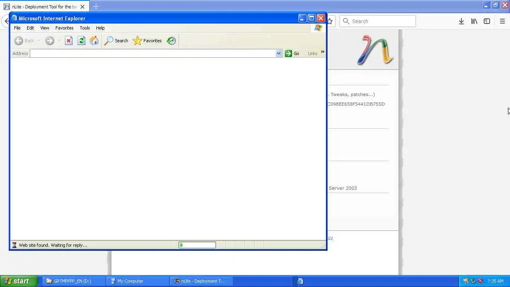
Task: Open the File menu
Action: pyautogui.click(x=17, y=28)
